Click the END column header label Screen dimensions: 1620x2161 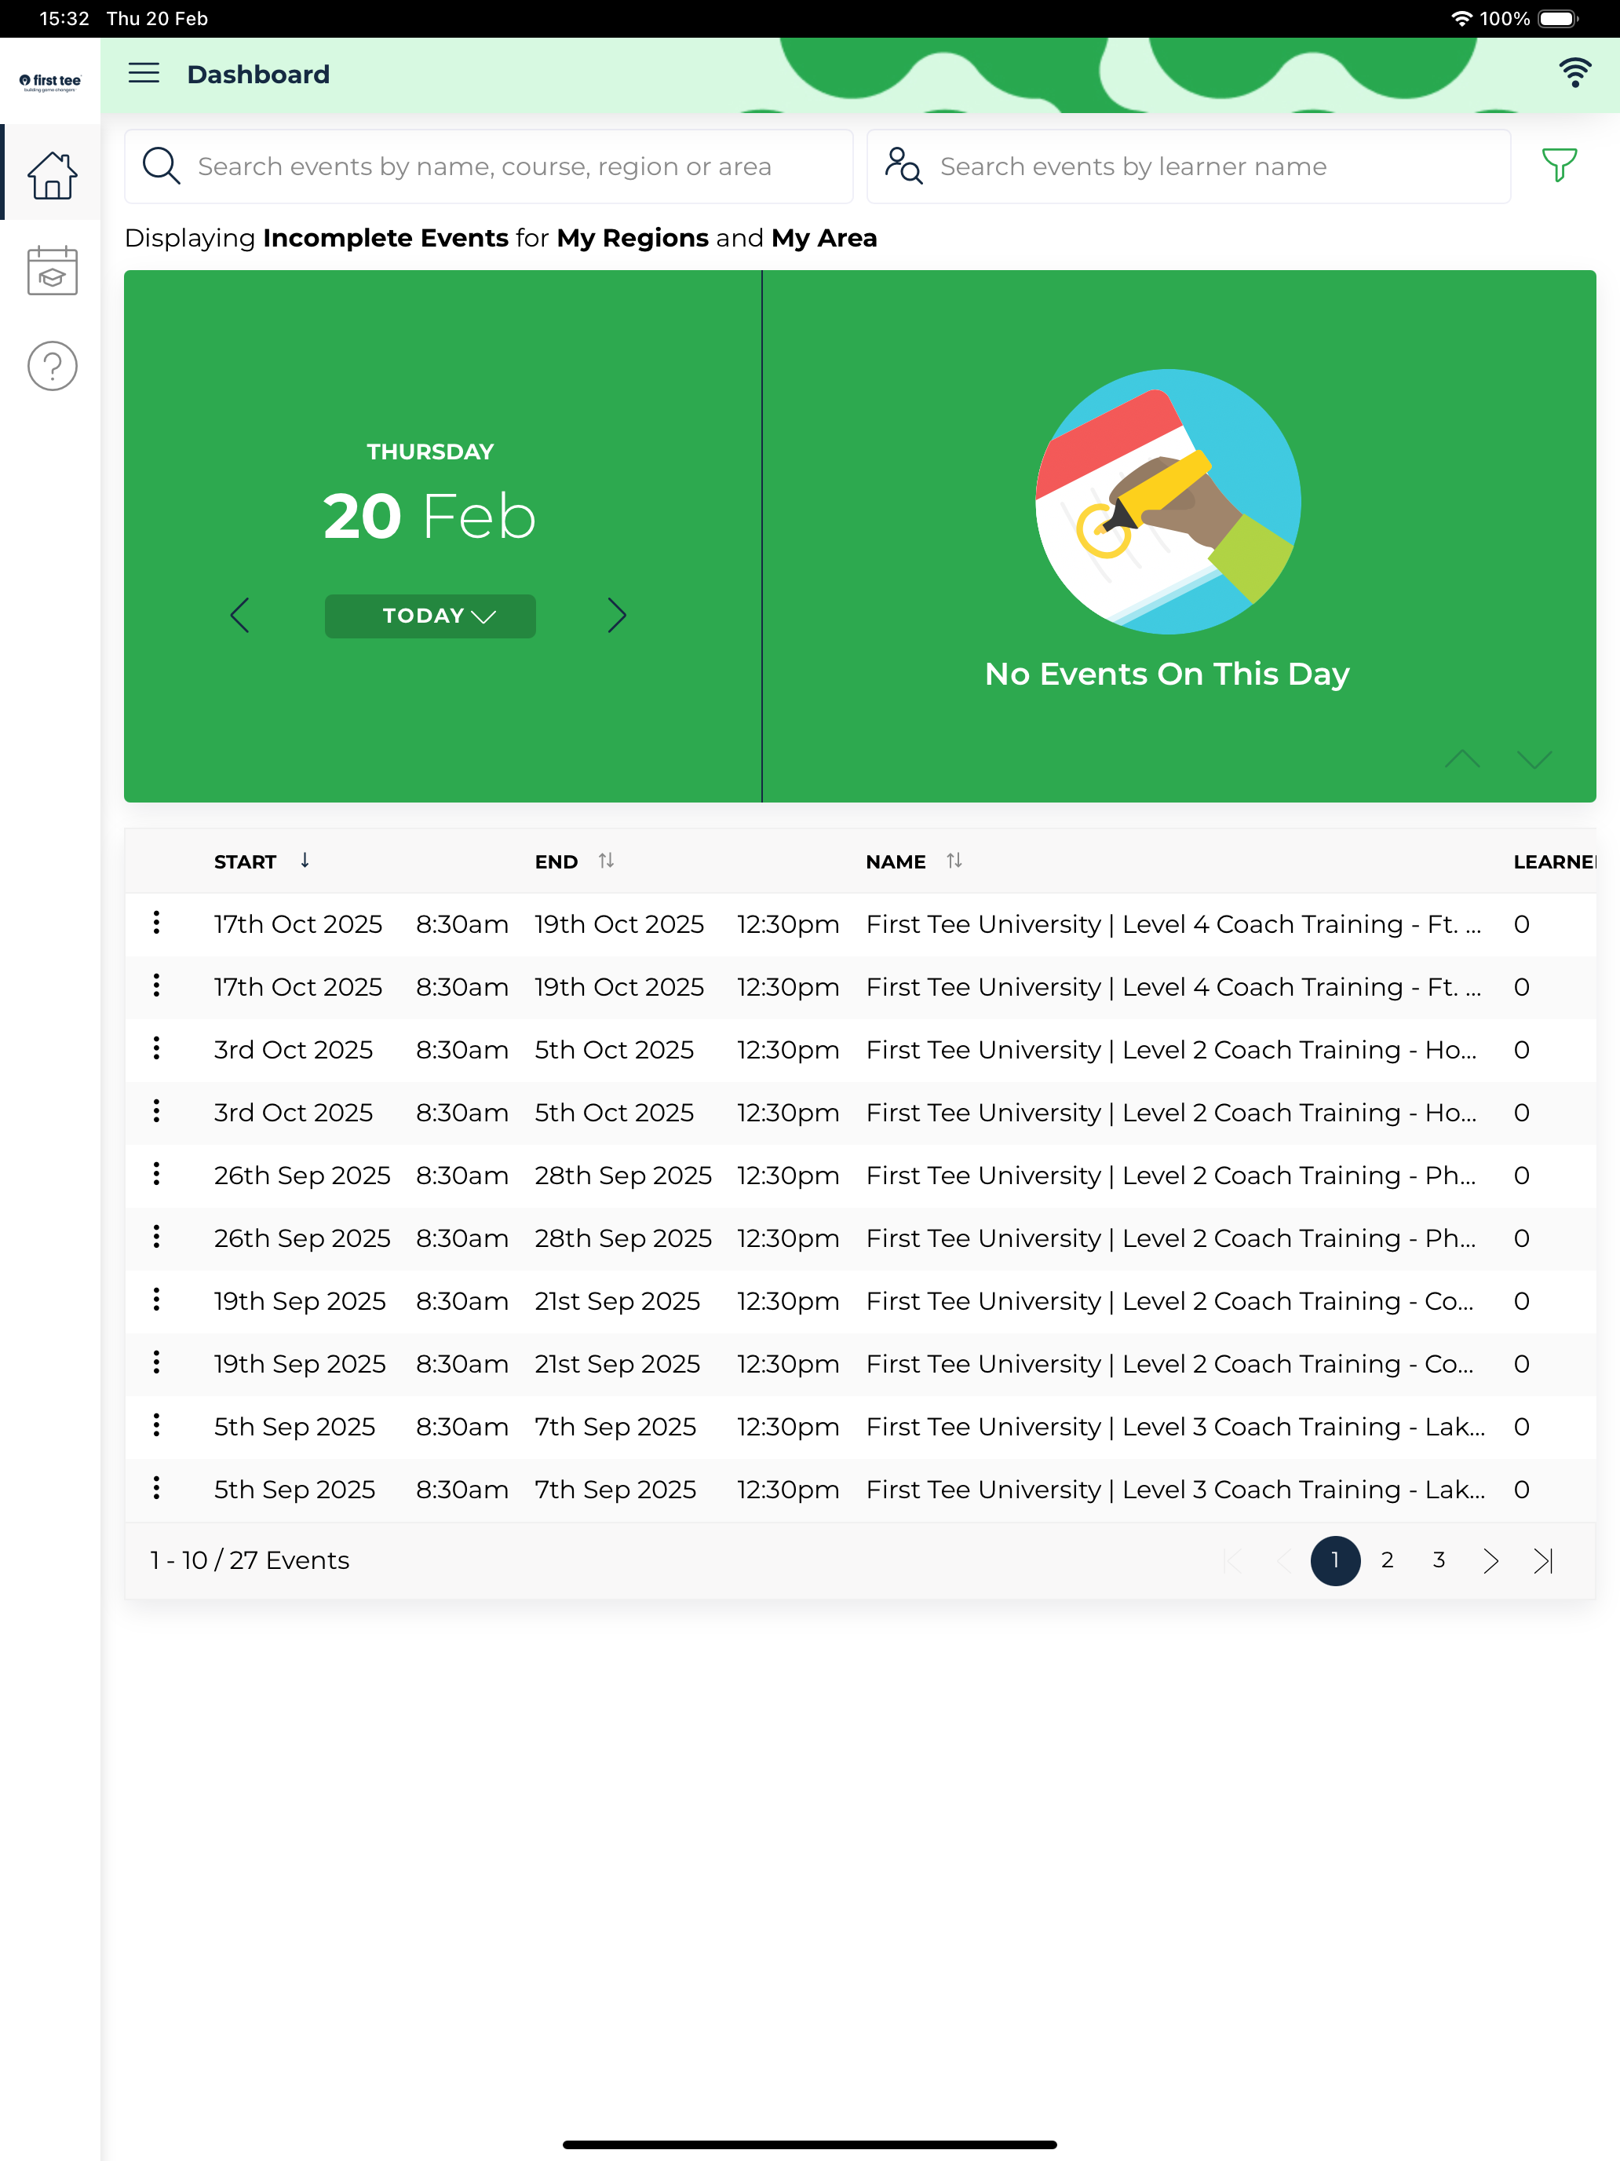pyautogui.click(x=556, y=861)
